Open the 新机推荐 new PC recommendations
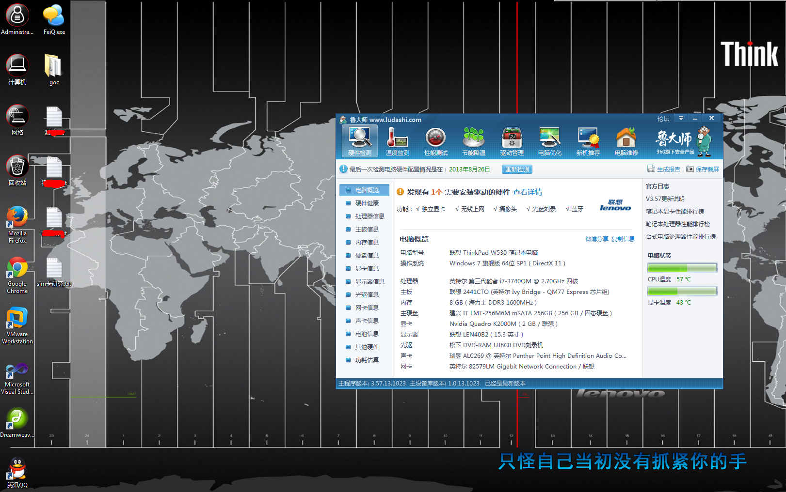This screenshot has height=492, width=786. click(588, 141)
